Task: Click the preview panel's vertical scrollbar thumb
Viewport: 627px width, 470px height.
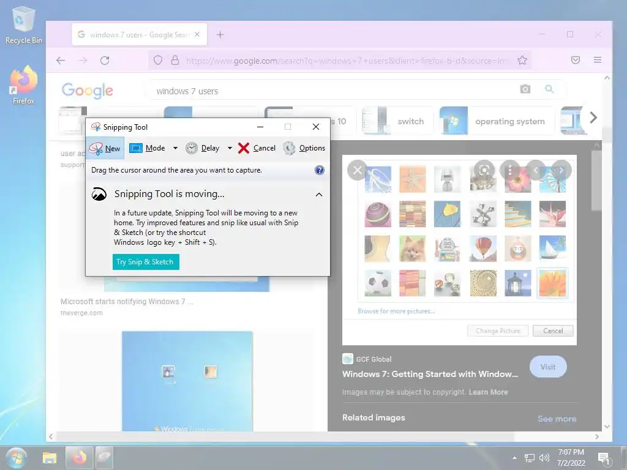Action: point(596,180)
